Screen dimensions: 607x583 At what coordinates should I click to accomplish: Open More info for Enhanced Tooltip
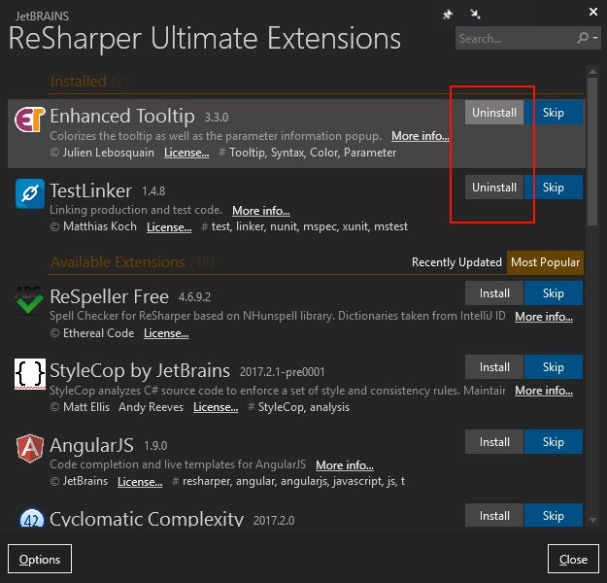420,136
